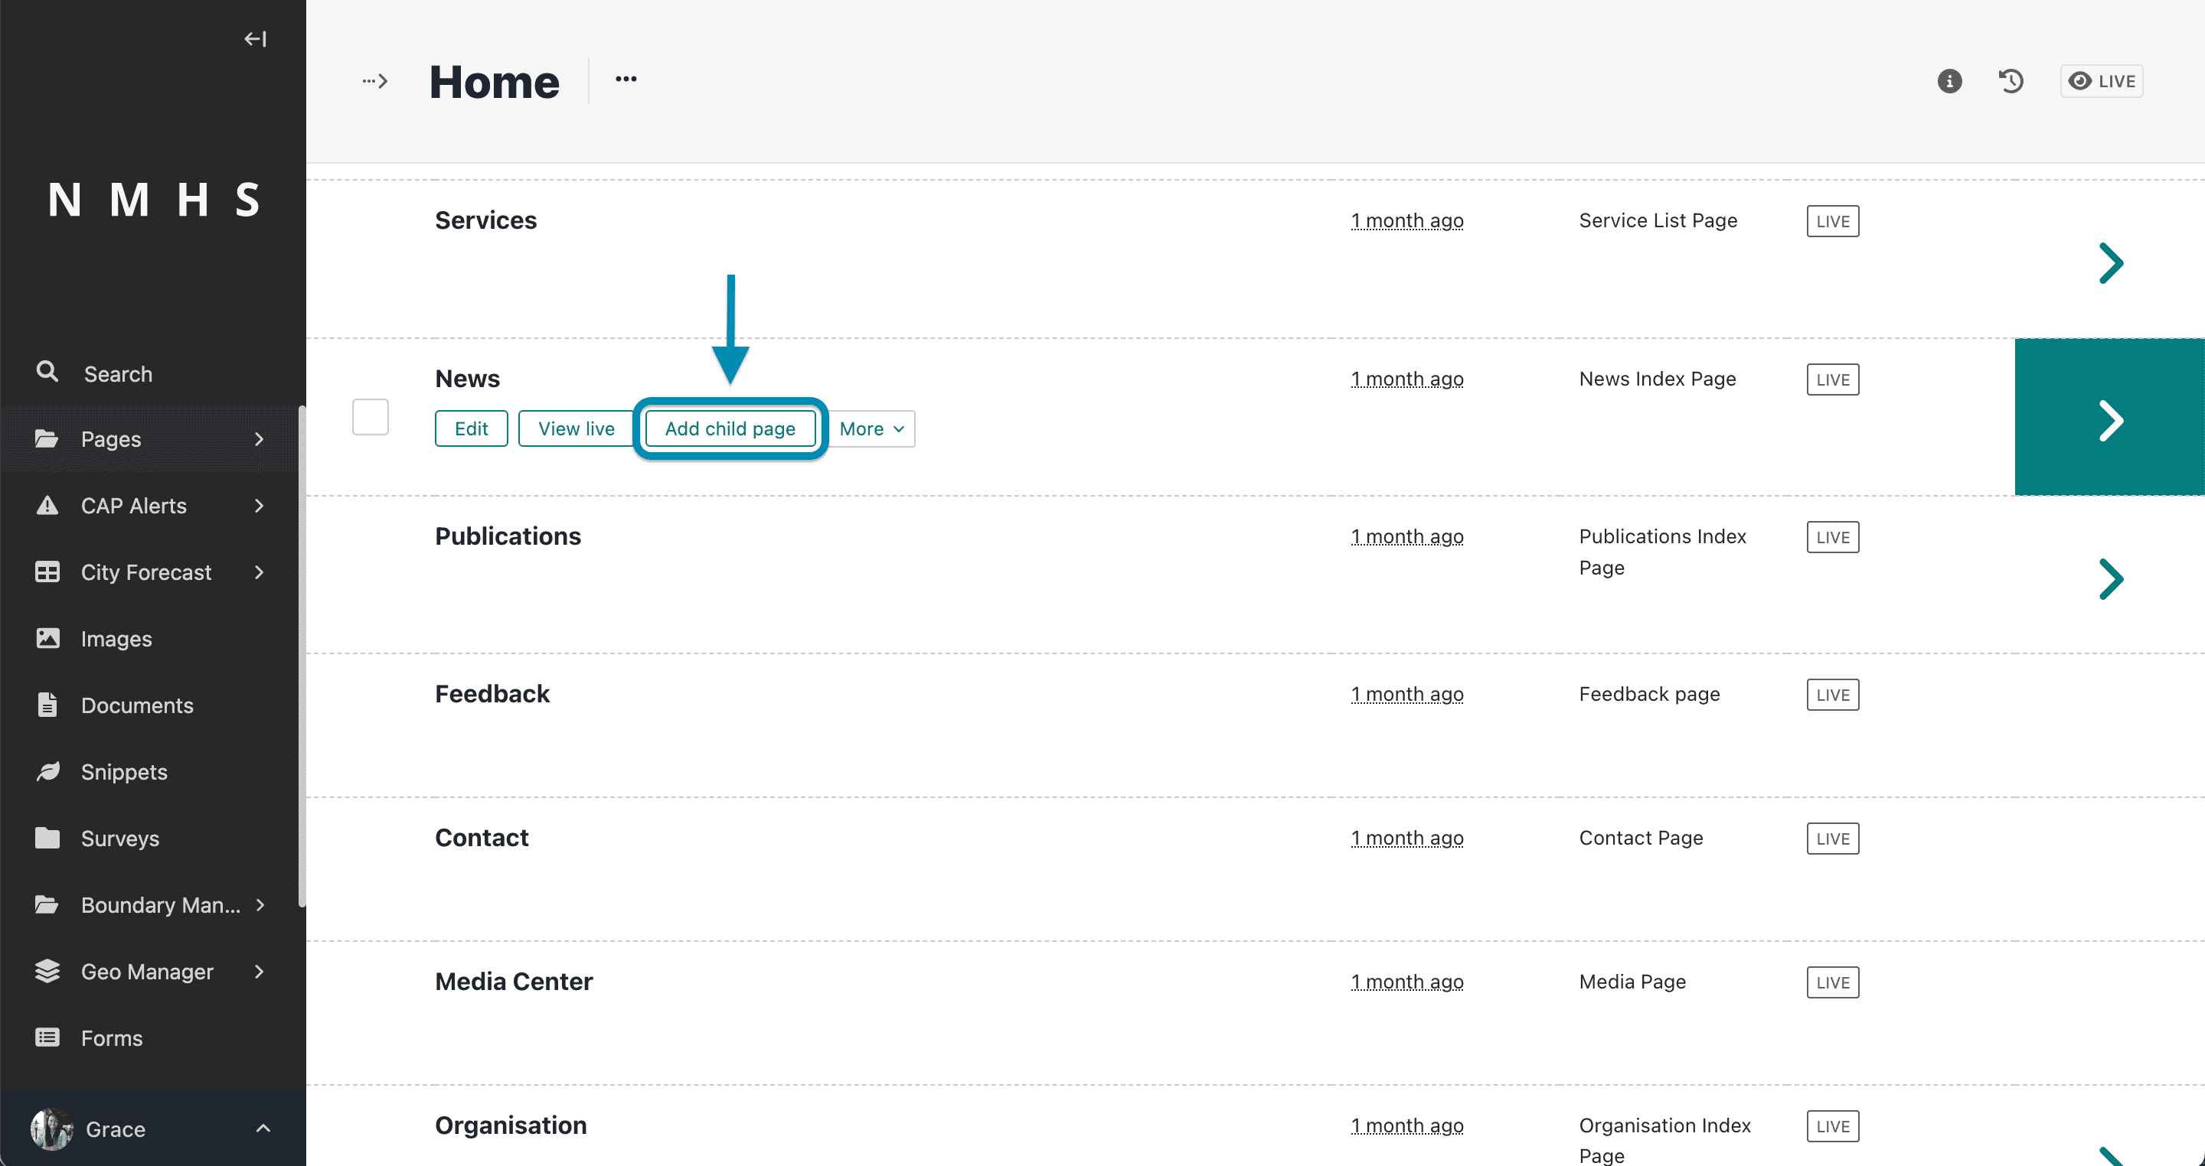2205x1166 pixels.
Task: Open the page info icon in header
Action: [x=1949, y=81]
